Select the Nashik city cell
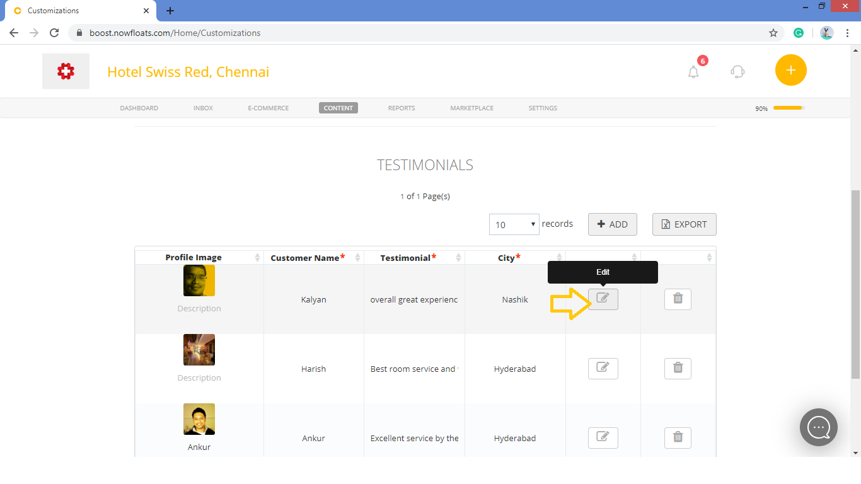This screenshot has height=484, width=861. click(x=515, y=299)
